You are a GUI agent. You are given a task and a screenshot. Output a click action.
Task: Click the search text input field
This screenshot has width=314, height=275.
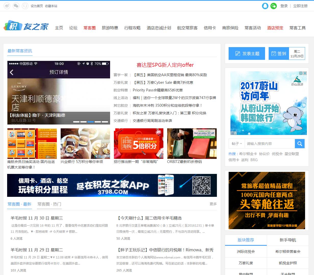pos(270,144)
